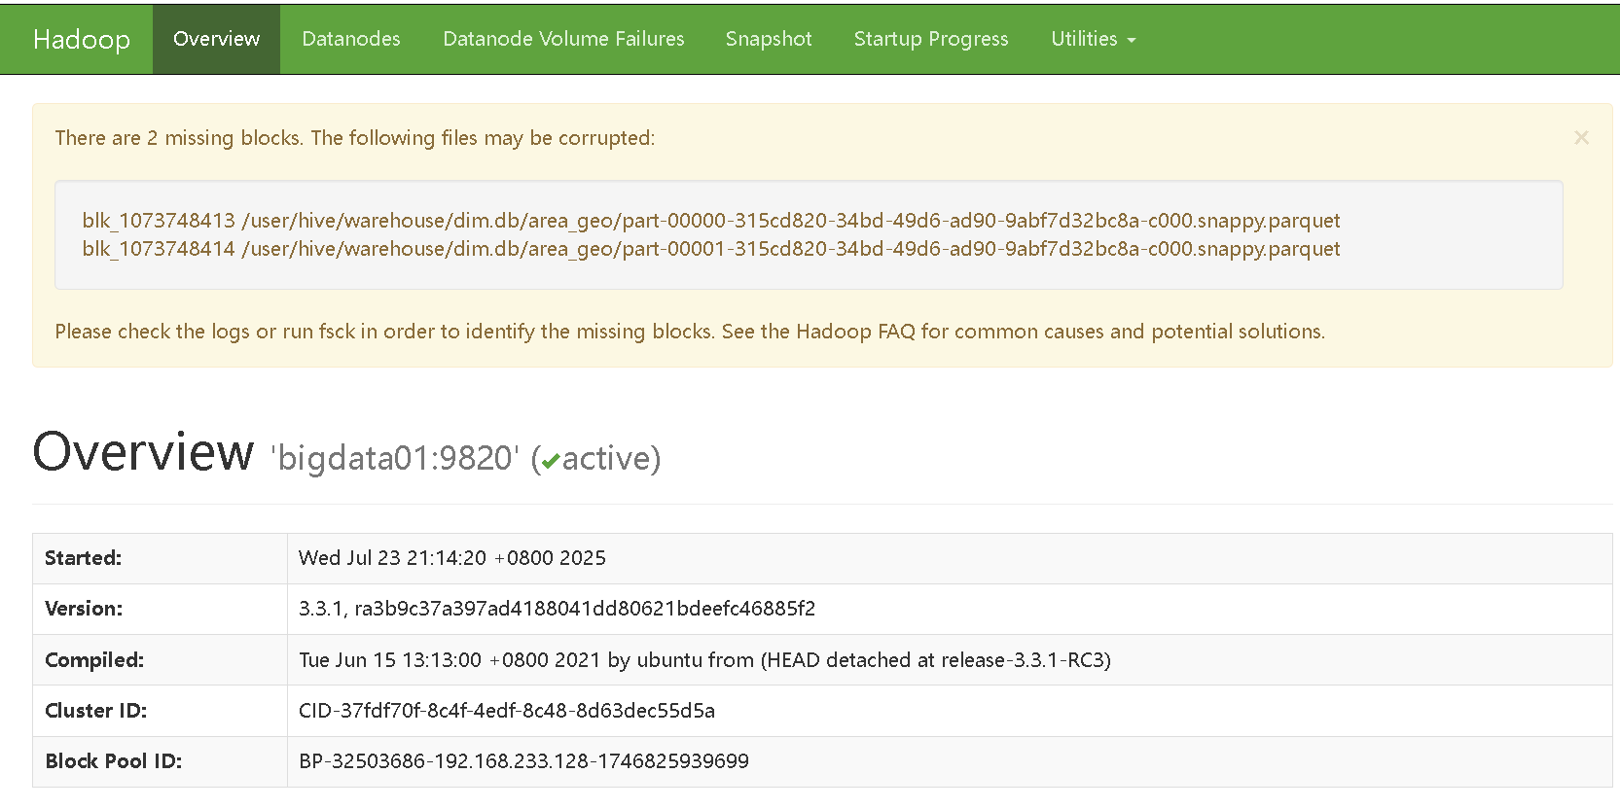
Task: Click the 'There are 2 missing blocks' message
Action: (355, 138)
